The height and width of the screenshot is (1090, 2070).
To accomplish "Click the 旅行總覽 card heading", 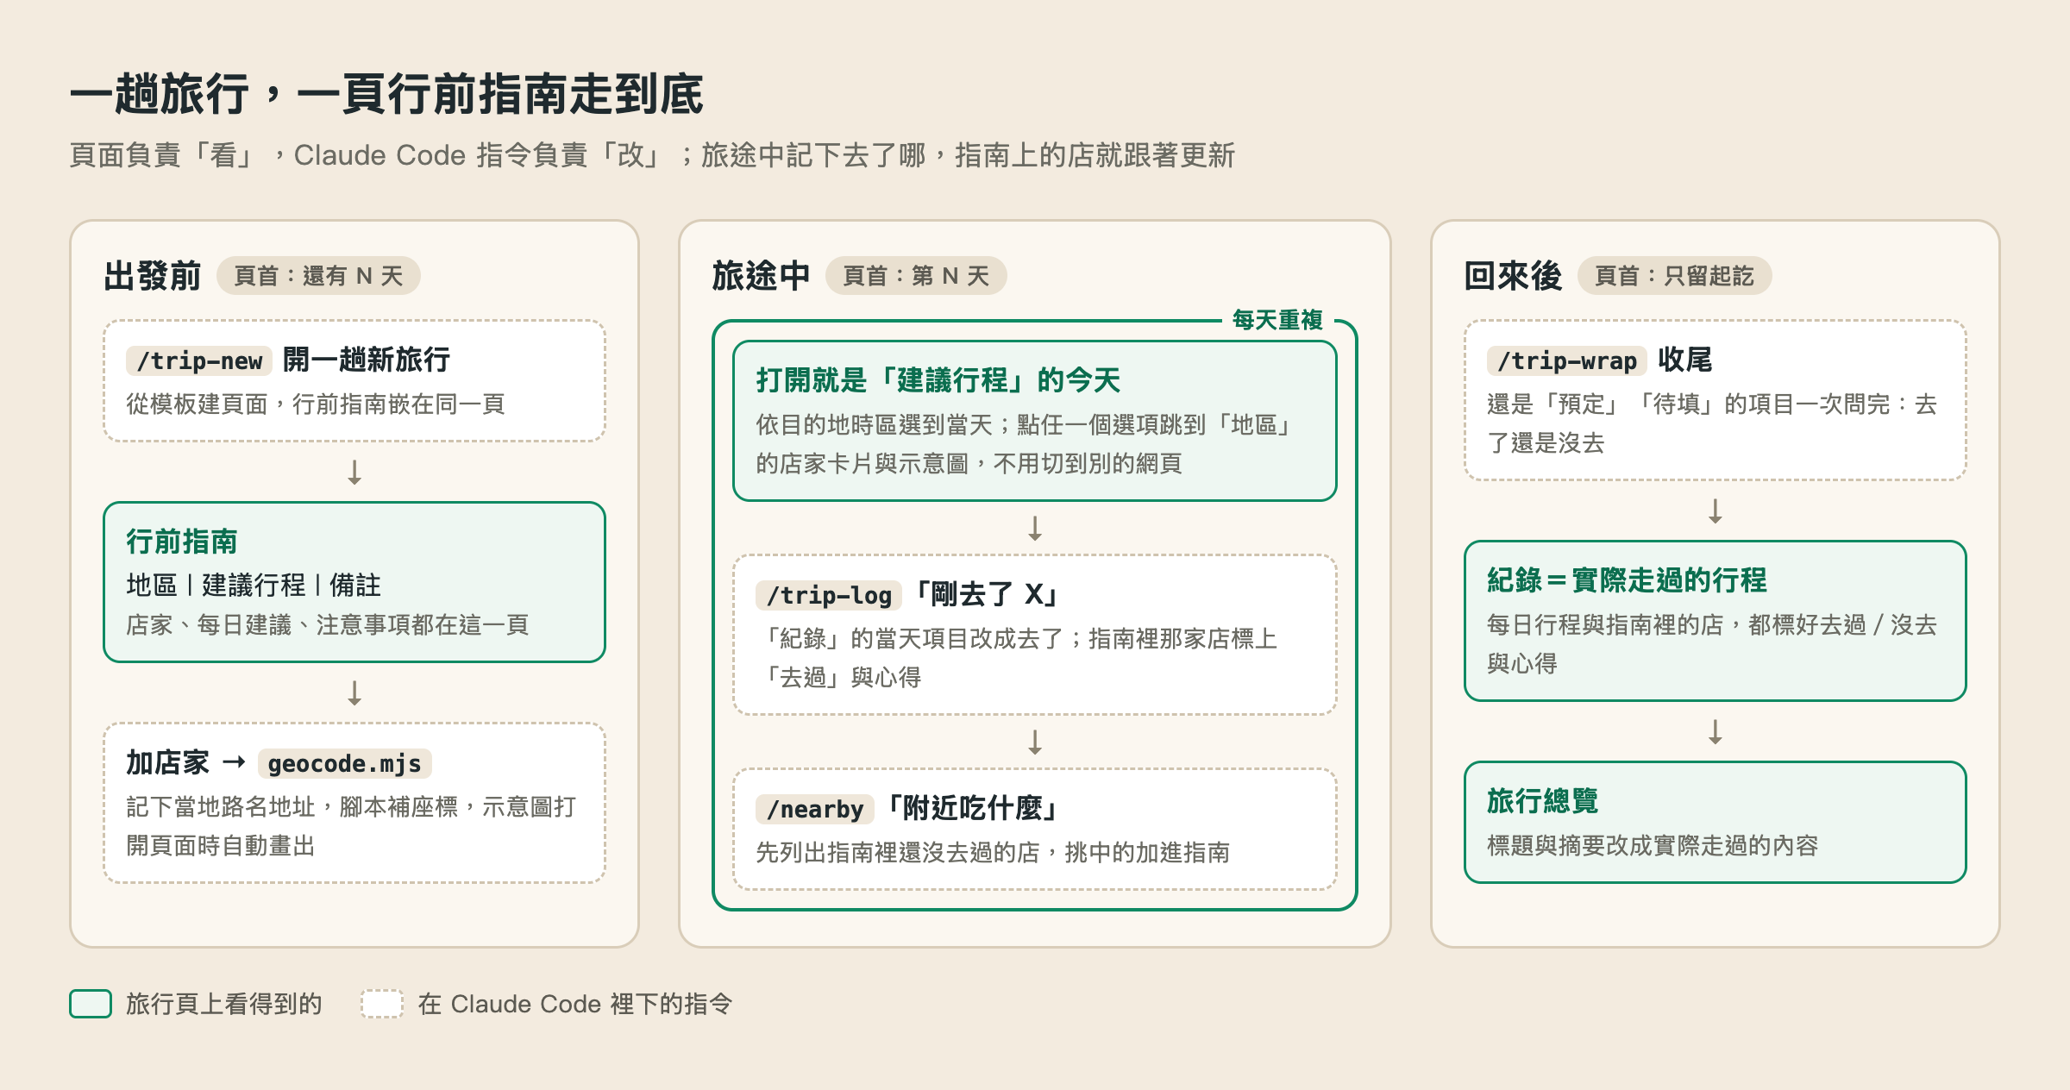I will coord(1543,801).
